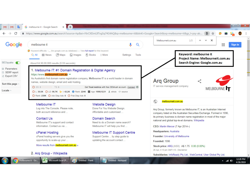
Task: Open Melbourne IT Support Centre sitelink
Action: pos(114,132)
